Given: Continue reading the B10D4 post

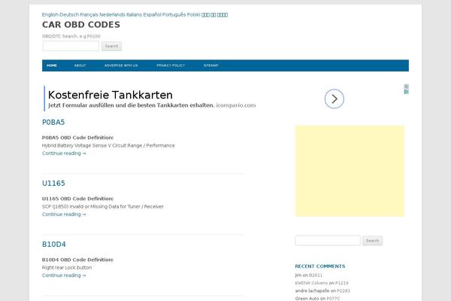Looking at the screenshot, I should tap(64, 275).
